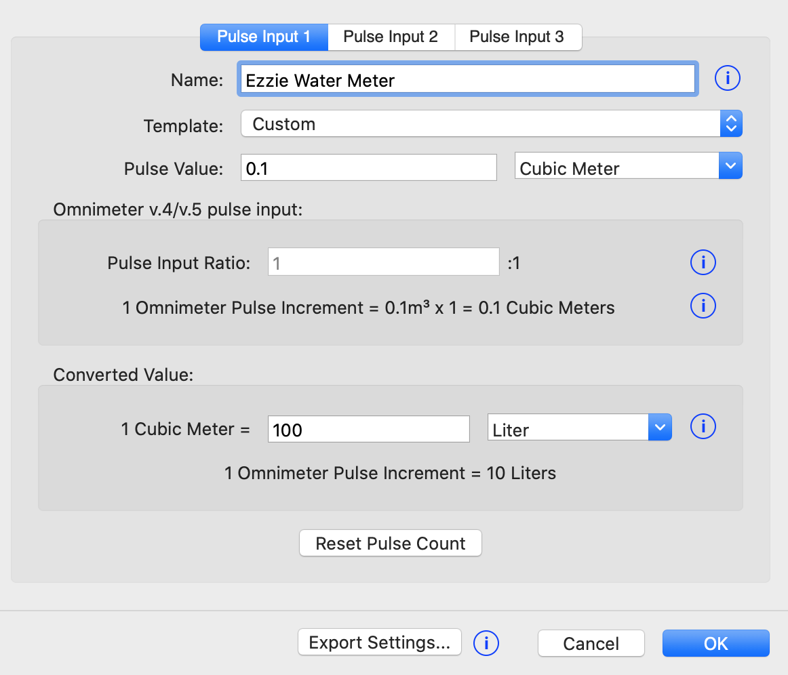Click the Pulse Input Ratio text field

pyautogui.click(x=383, y=262)
